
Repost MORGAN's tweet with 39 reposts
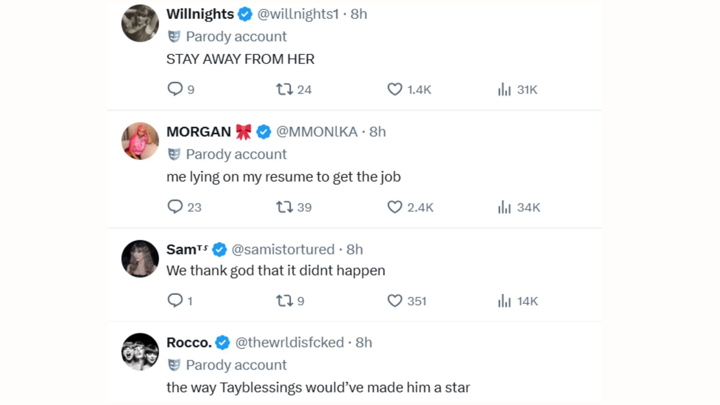click(x=284, y=207)
